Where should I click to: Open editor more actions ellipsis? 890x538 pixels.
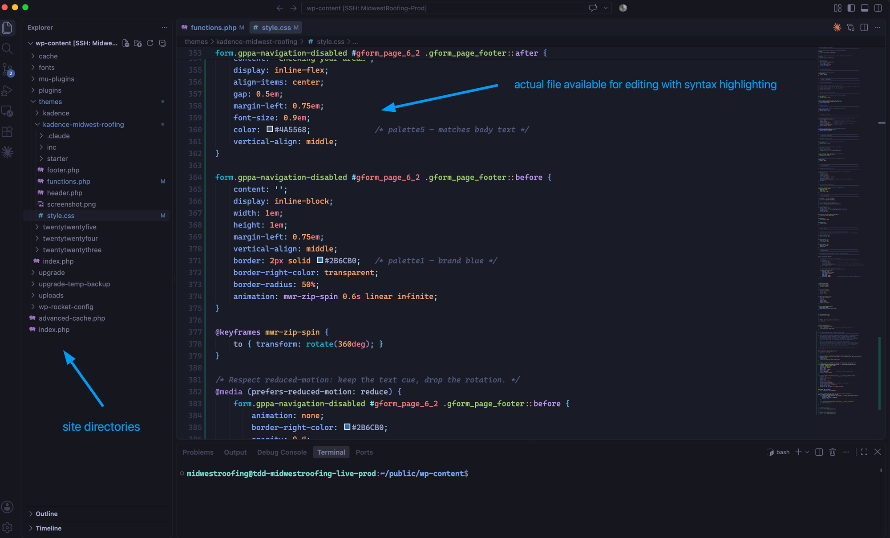(878, 28)
